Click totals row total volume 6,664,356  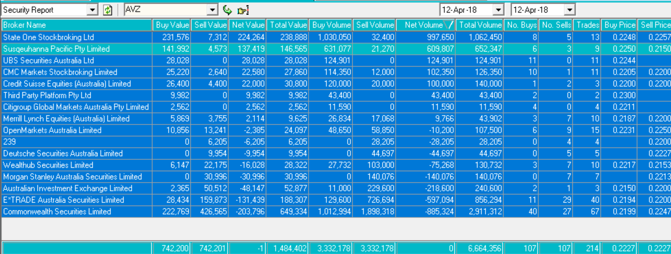click(485, 248)
